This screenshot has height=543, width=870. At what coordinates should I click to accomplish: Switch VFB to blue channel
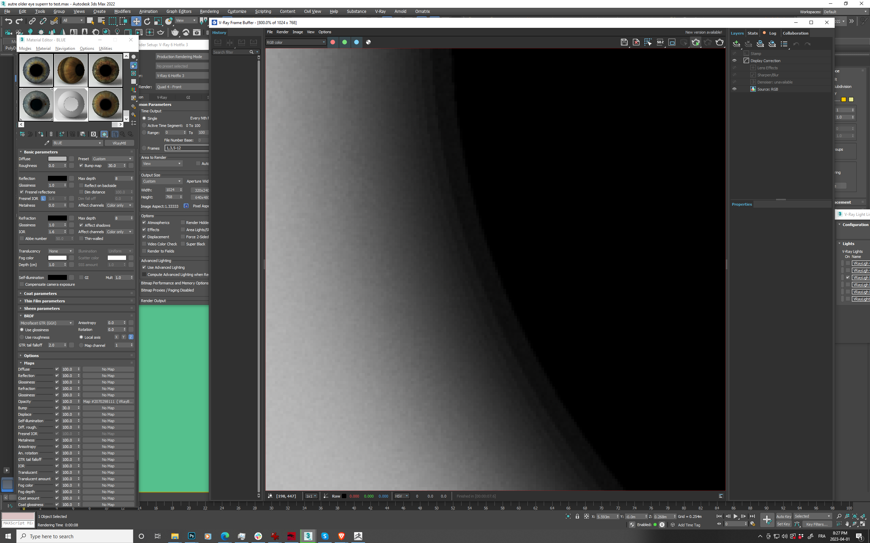coord(356,42)
